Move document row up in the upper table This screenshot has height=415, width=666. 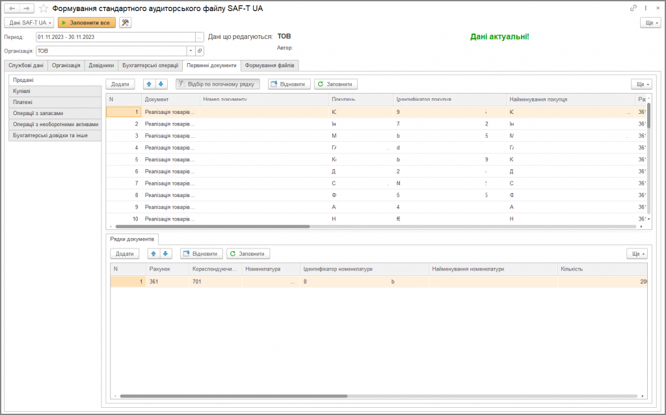tap(149, 84)
